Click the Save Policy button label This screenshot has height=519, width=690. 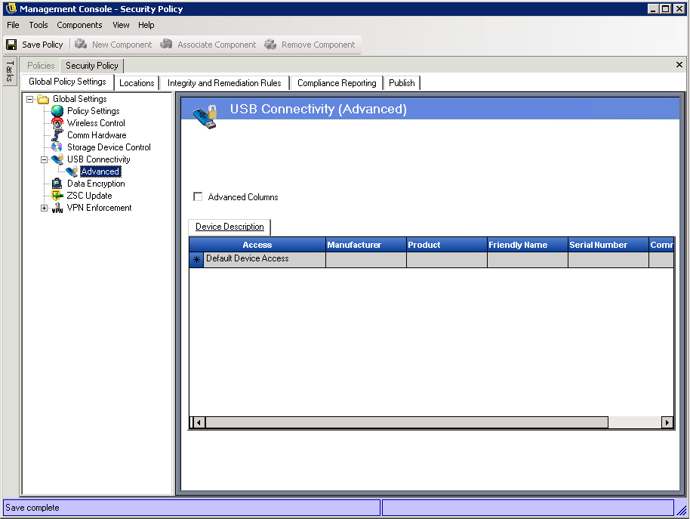(43, 45)
